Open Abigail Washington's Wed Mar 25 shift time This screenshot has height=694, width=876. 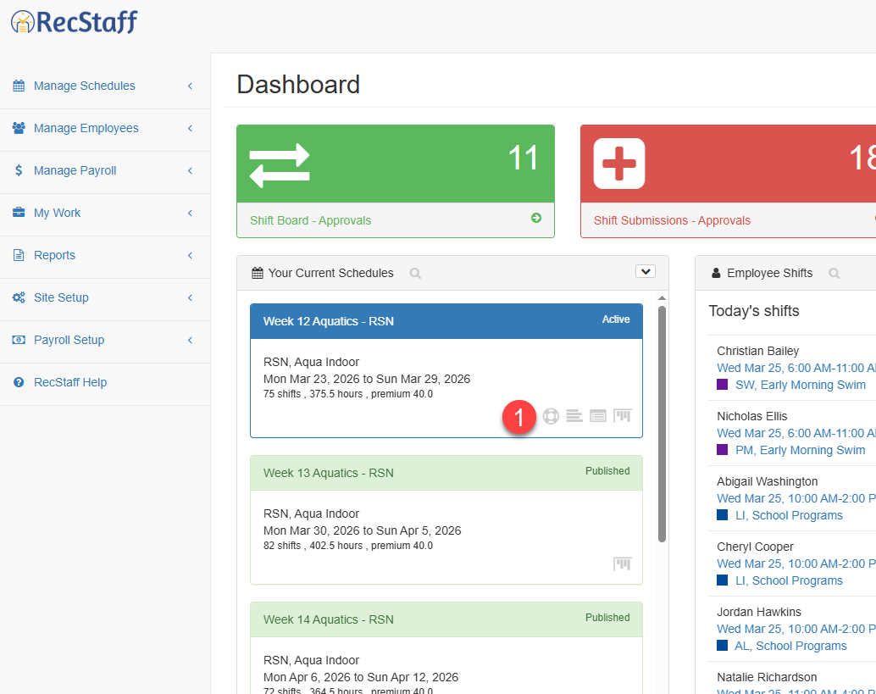tap(796, 499)
